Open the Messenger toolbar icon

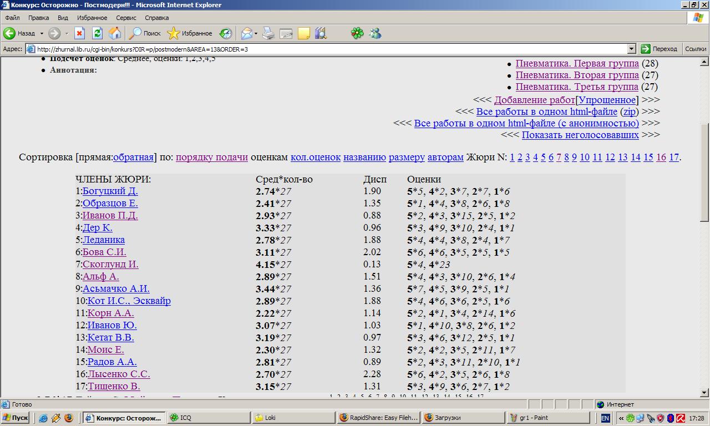(376, 33)
